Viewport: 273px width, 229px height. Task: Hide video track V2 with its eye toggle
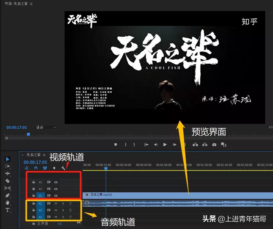pos(56,189)
